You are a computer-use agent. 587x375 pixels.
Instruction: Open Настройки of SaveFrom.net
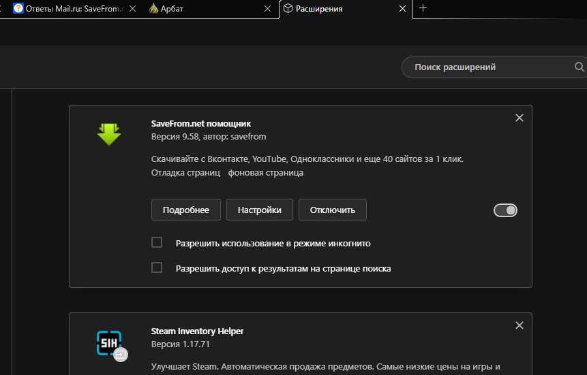pos(260,210)
